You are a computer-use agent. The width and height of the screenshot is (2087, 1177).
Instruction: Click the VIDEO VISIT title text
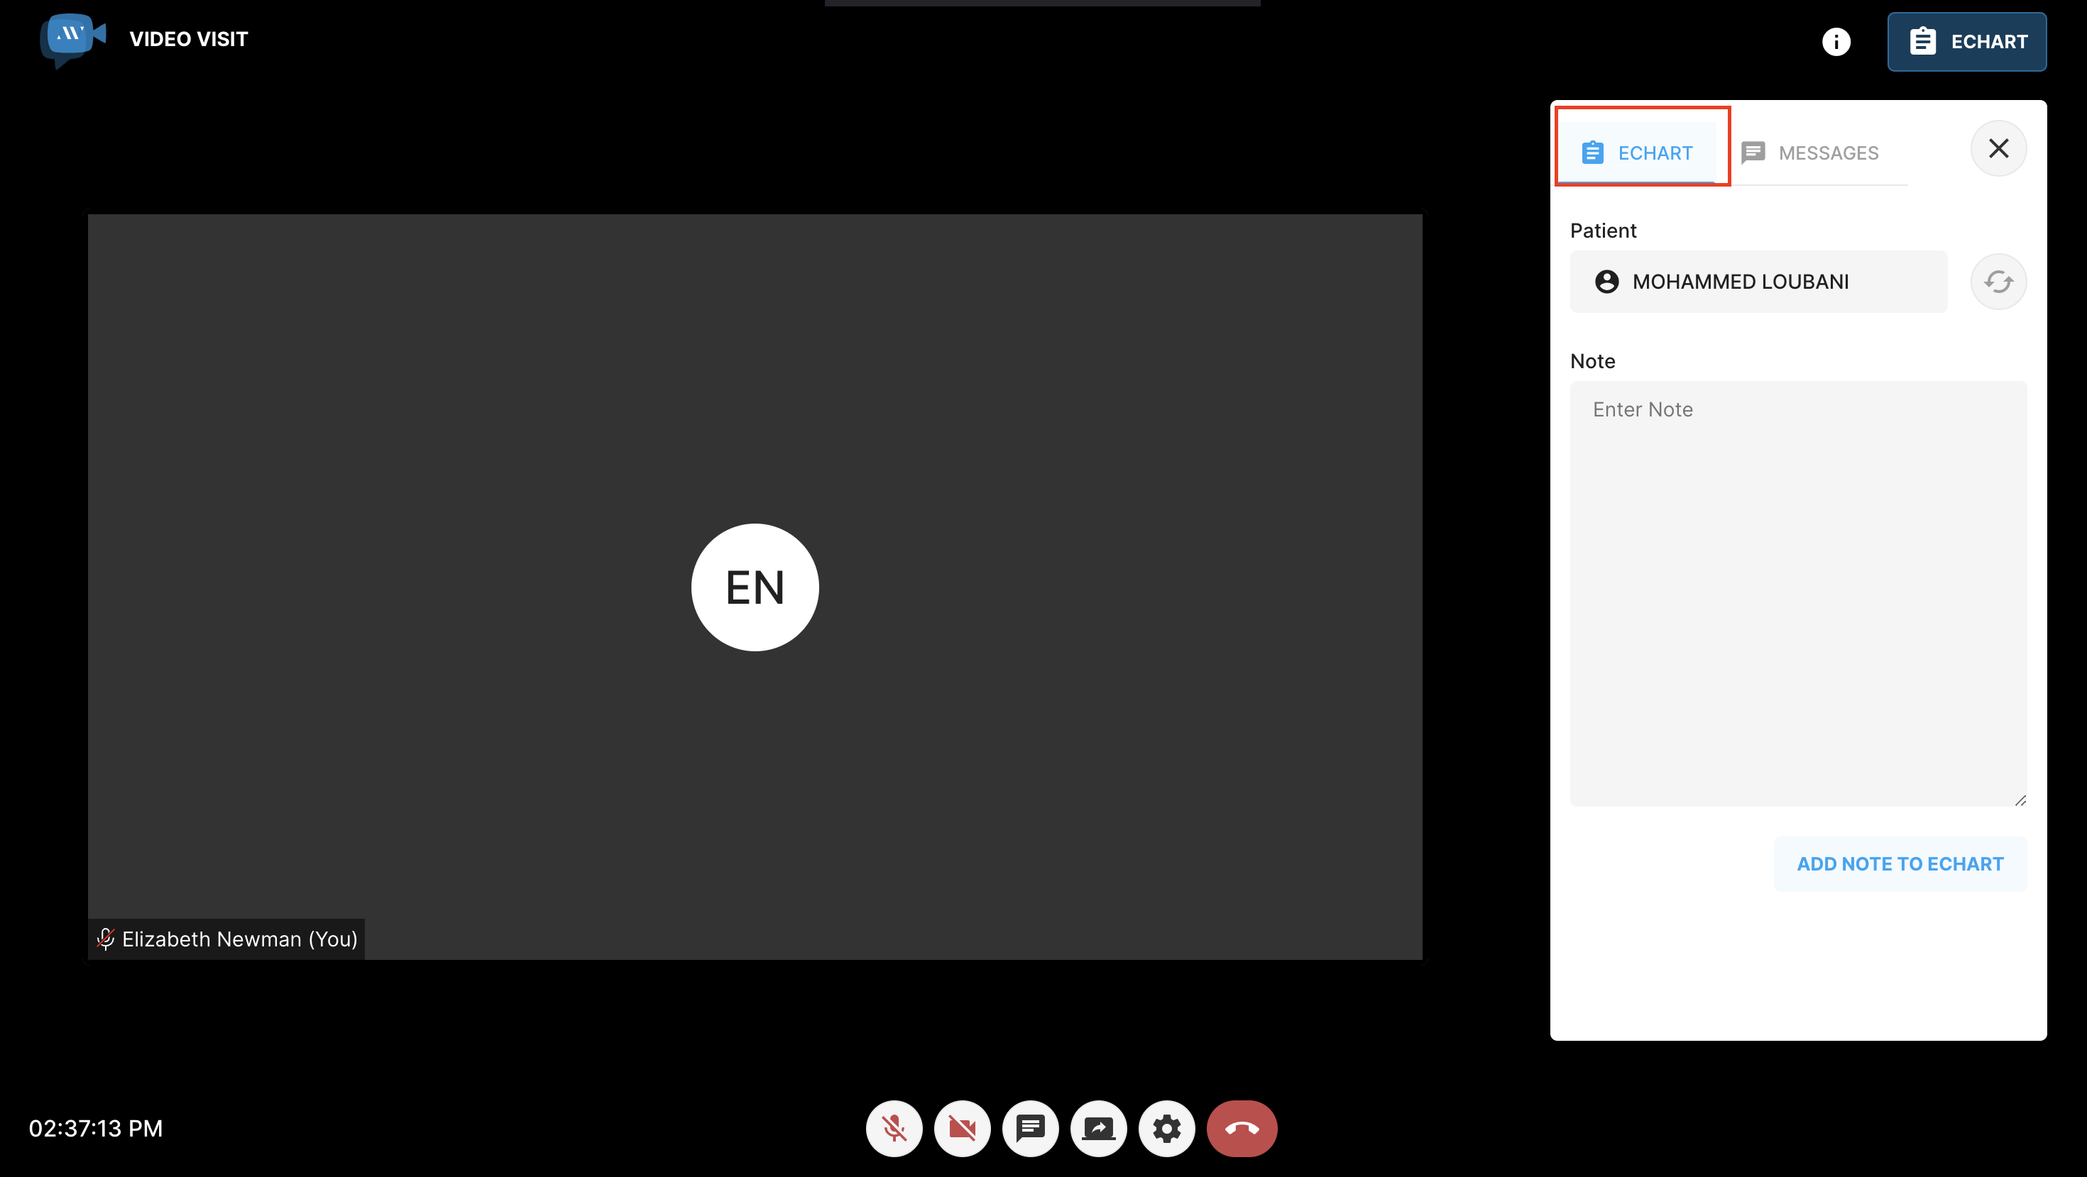[188, 39]
